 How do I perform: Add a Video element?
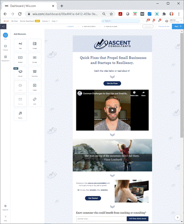[34, 87]
